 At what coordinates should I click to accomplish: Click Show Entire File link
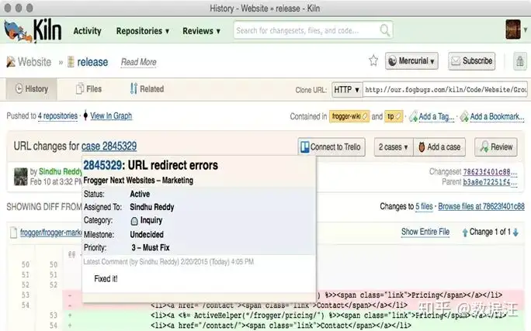coord(425,232)
